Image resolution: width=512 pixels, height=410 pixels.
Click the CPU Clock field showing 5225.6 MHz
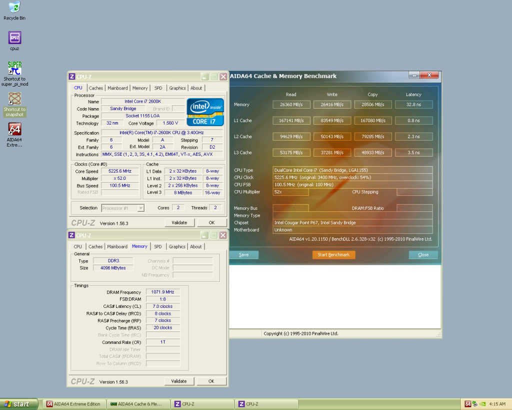[352, 178]
